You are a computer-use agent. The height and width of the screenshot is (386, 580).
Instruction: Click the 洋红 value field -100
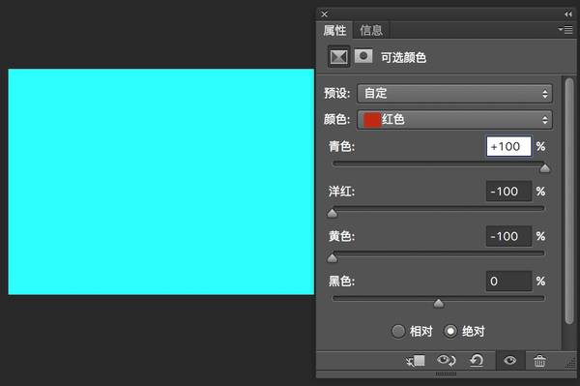point(509,192)
